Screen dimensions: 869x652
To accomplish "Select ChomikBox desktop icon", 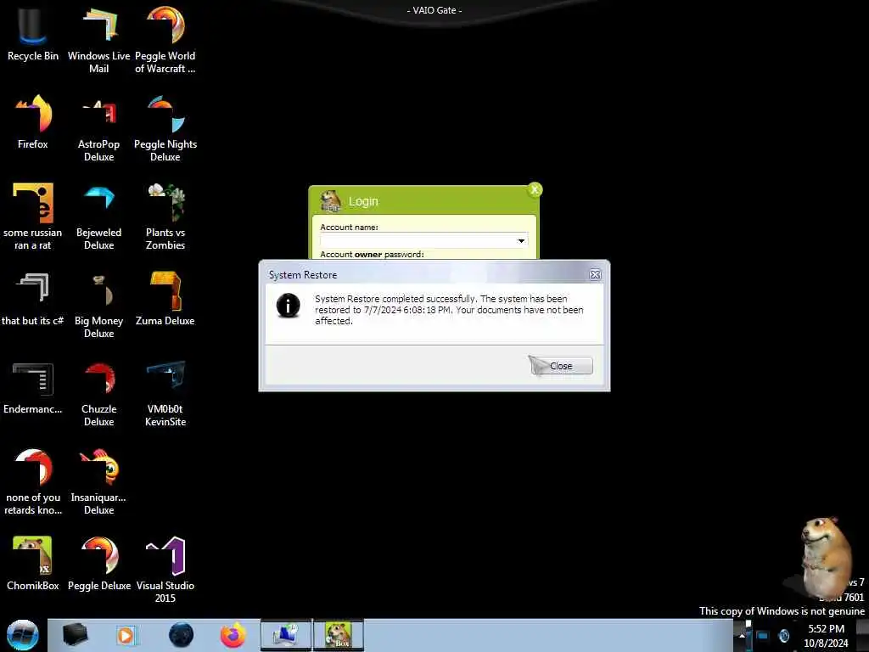I will 33,563.
